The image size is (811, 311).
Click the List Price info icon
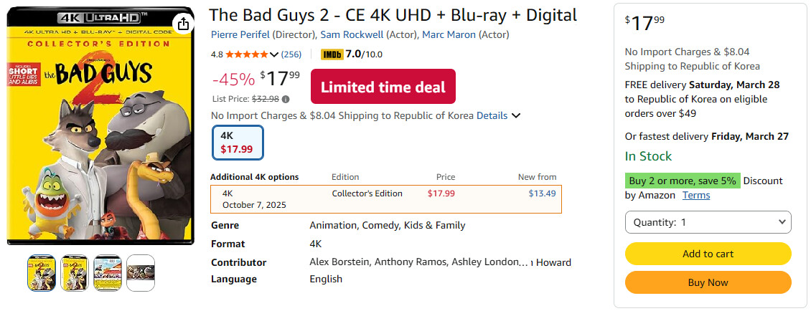pyautogui.click(x=286, y=99)
